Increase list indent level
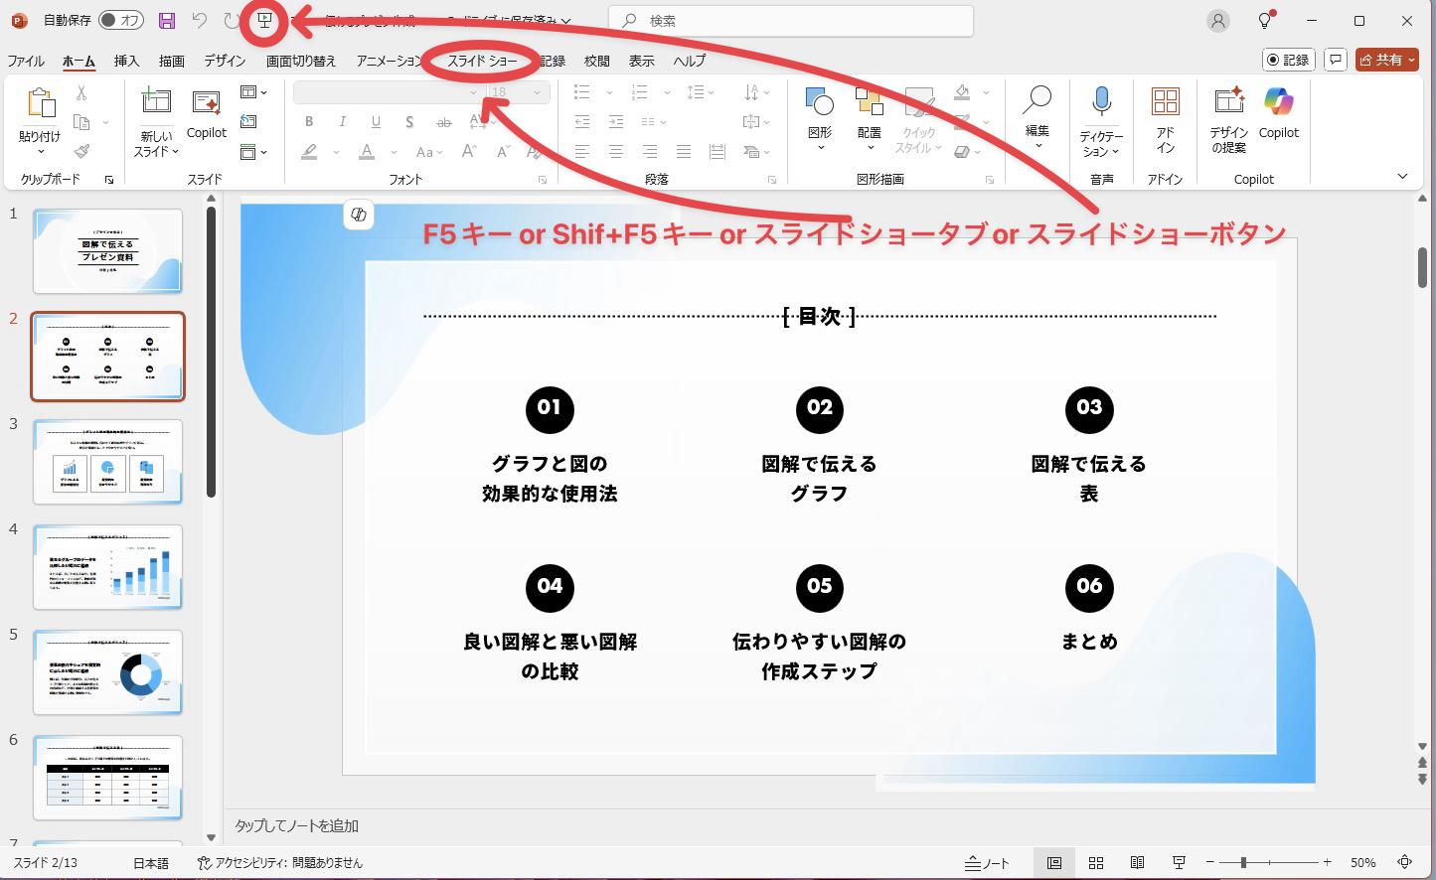1436x880 pixels. click(x=616, y=122)
